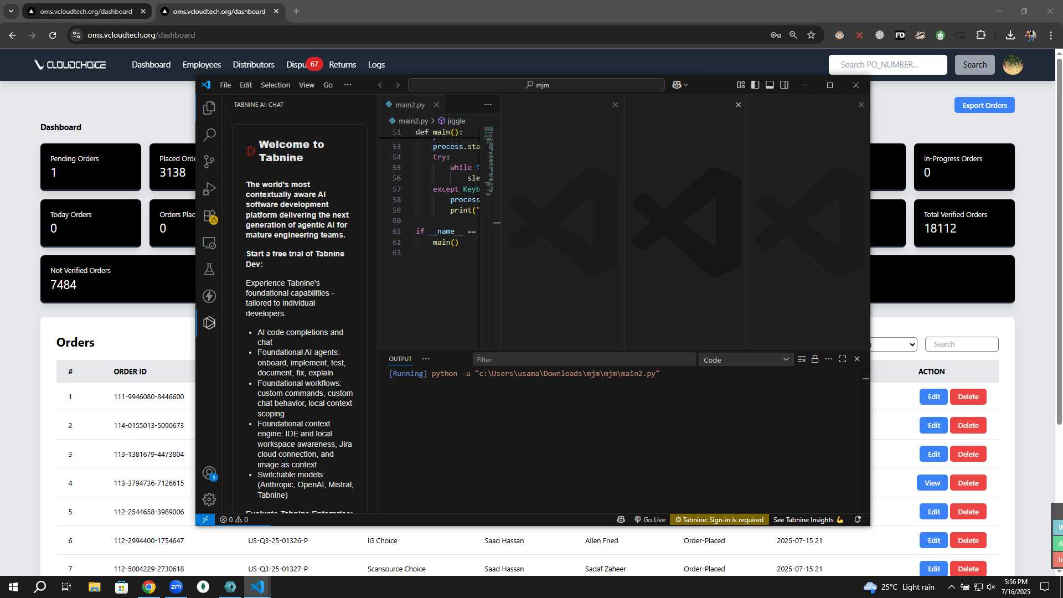Viewport: 1063px width, 598px height.
Task: Open the Remote Explorer activity bar icon
Action: (x=209, y=243)
